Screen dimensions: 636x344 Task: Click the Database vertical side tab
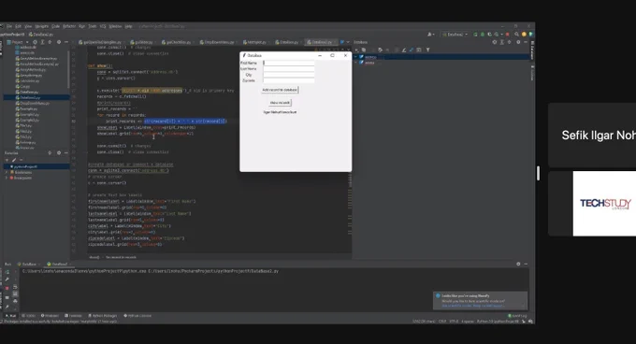[532, 50]
